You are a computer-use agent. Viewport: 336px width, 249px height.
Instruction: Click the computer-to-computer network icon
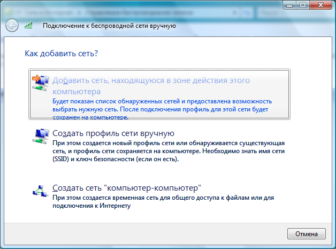tap(40, 191)
